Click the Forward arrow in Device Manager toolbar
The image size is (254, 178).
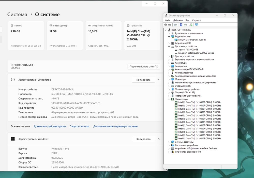(170, 25)
